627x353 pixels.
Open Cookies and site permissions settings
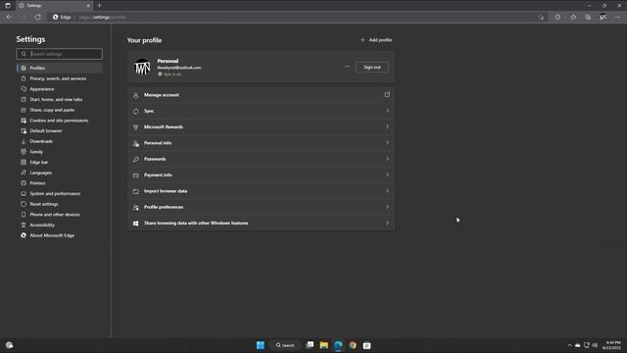coord(60,121)
